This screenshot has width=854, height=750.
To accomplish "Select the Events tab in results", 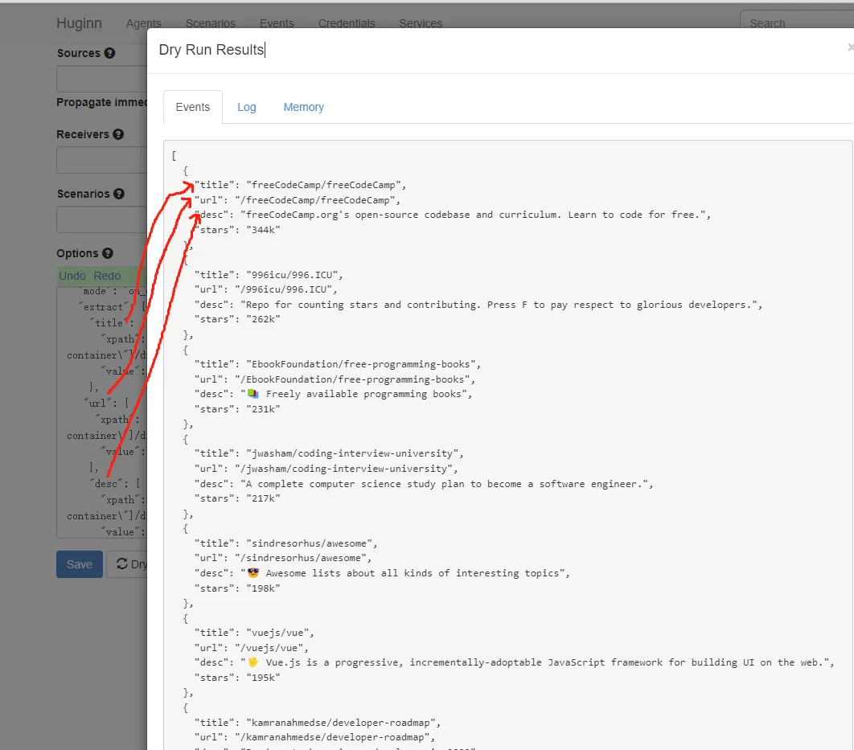I will pyautogui.click(x=192, y=107).
